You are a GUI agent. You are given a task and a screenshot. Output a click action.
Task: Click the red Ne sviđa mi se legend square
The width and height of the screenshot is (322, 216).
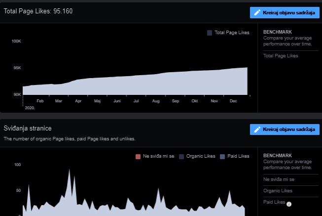tap(138, 156)
